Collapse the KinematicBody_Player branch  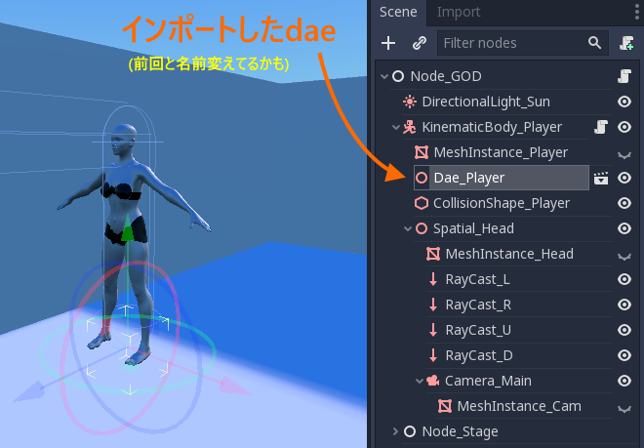(396, 127)
